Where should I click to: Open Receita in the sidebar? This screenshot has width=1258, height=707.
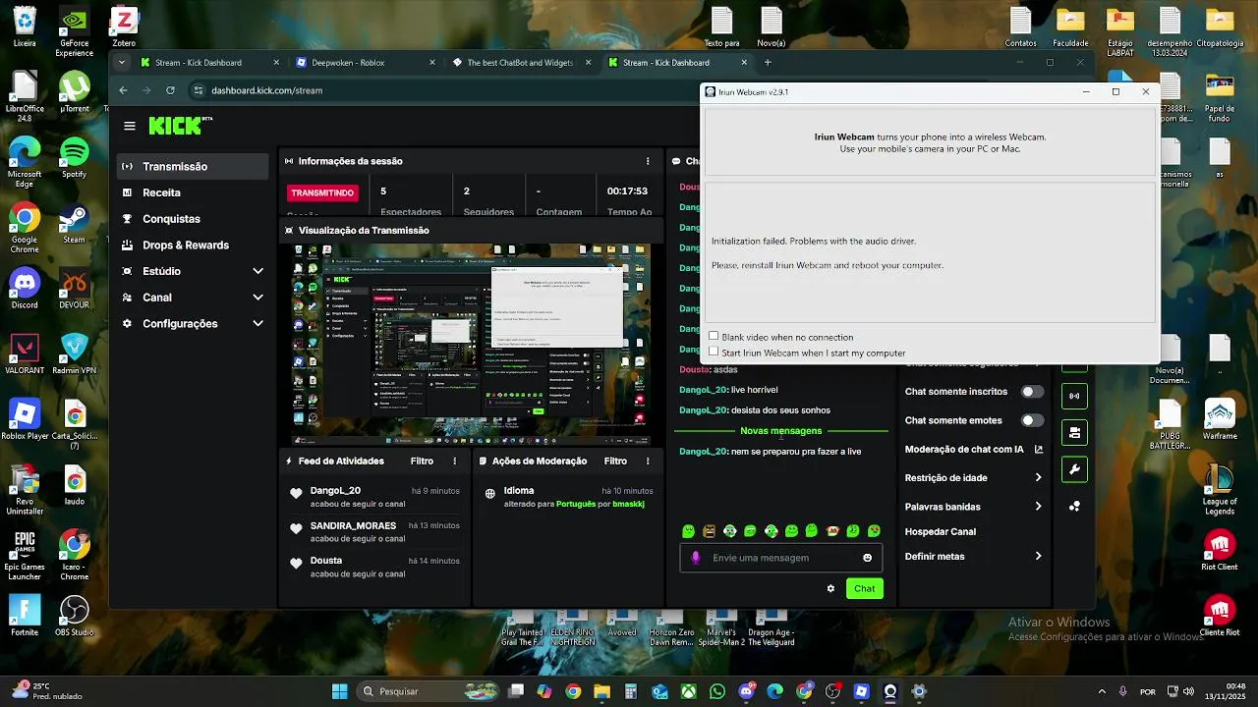tap(192, 192)
